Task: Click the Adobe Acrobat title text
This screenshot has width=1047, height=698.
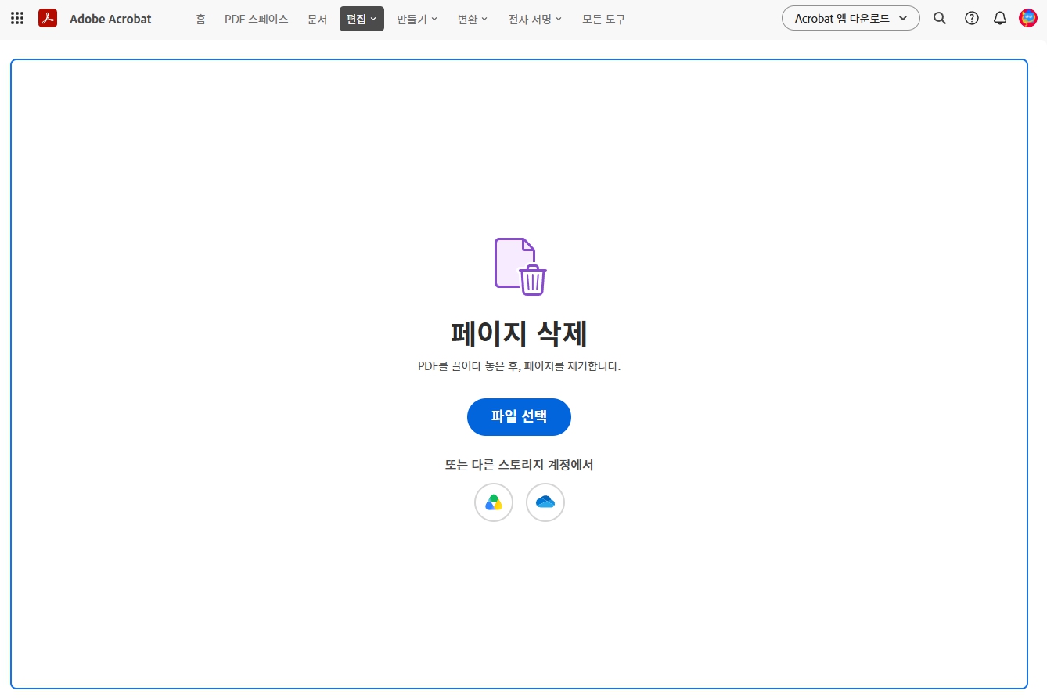Action: point(110,19)
